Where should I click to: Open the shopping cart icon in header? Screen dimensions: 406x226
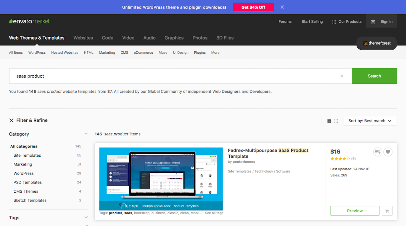click(373, 22)
